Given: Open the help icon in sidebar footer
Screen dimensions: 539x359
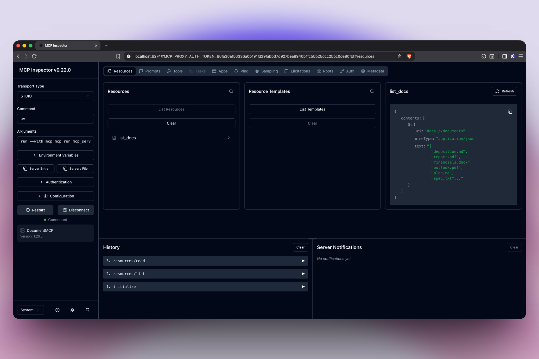Looking at the screenshot, I should point(57,310).
